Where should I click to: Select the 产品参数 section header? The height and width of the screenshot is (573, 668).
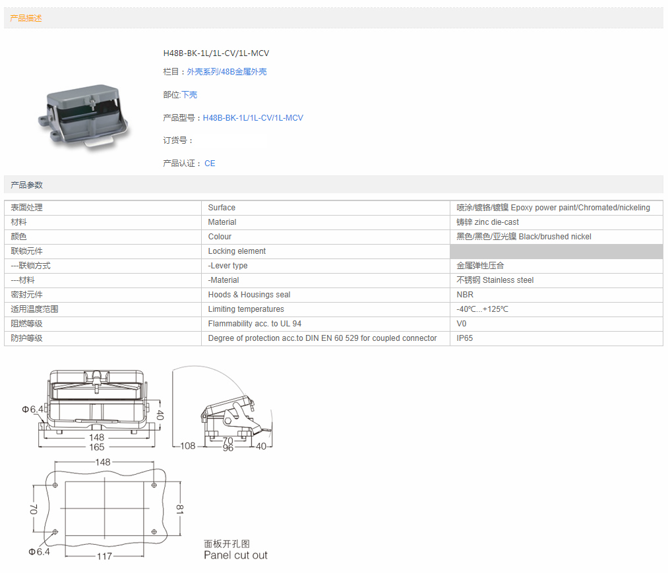point(26,185)
